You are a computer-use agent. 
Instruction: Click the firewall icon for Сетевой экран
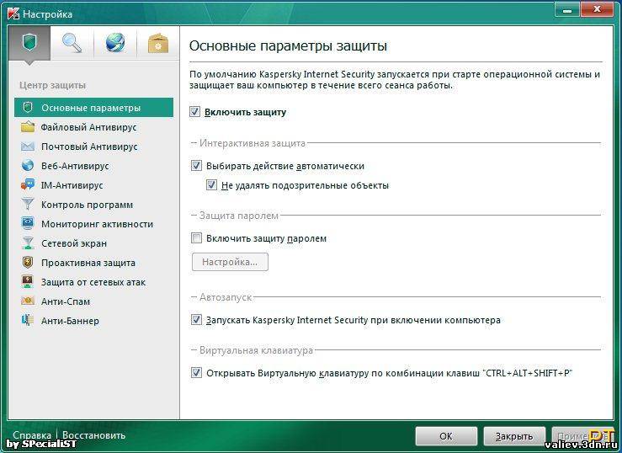point(28,243)
